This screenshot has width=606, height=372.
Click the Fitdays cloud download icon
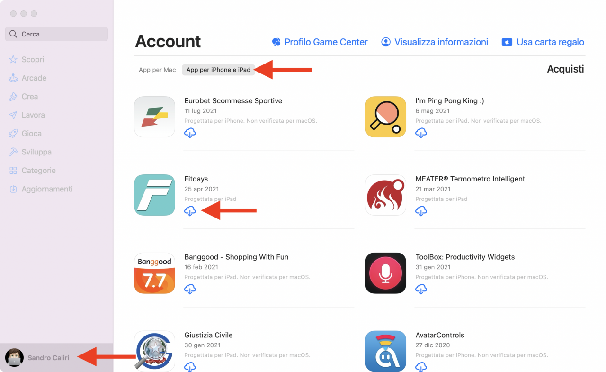(190, 211)
